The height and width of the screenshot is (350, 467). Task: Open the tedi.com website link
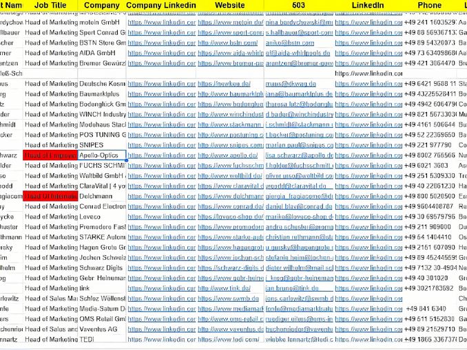coord(229,339)
